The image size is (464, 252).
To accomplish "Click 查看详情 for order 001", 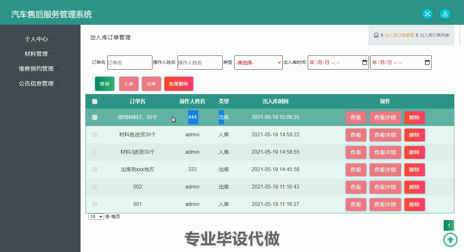I will 385,205.
